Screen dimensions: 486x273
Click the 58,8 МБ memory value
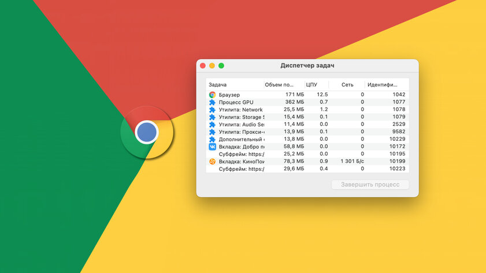pos(294,147)
